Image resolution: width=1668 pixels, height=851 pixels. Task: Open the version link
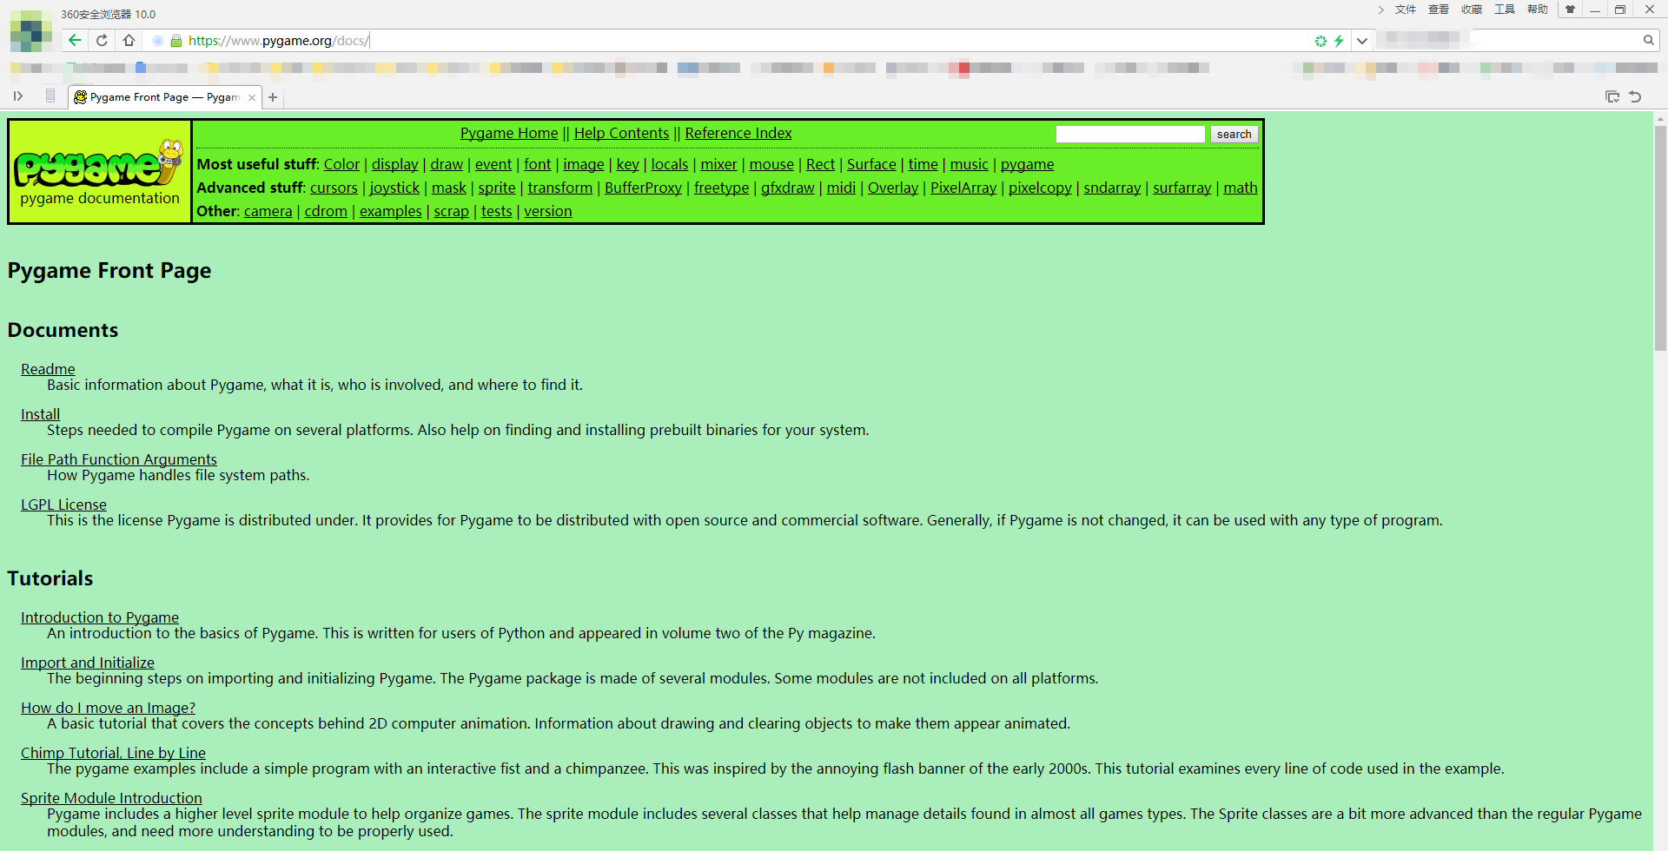[548, 211]
